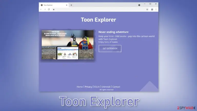Open the Uninstall footer link
This screenshot has width=197, height=111.
(x=106, y=87)
